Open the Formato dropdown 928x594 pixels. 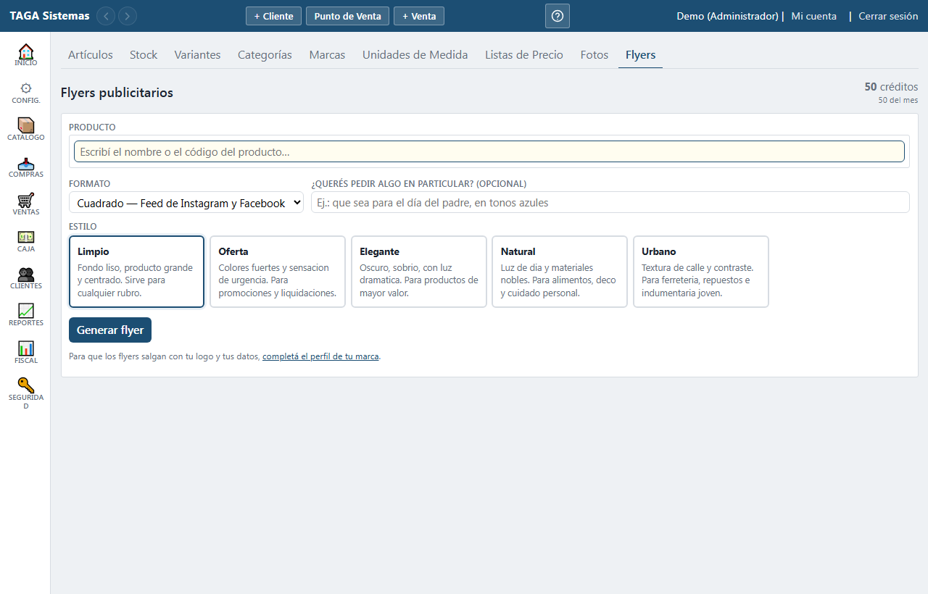click(x=186, y=203)
